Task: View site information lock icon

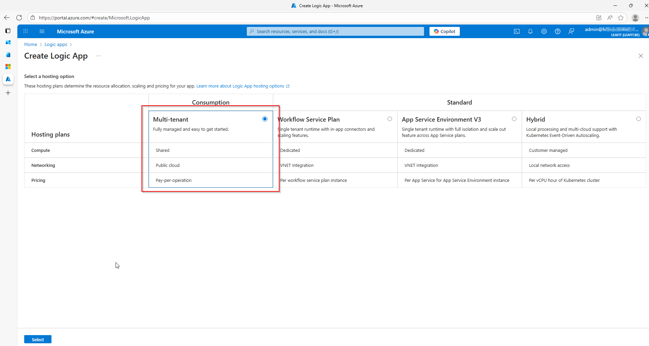Action: (33, 18)
